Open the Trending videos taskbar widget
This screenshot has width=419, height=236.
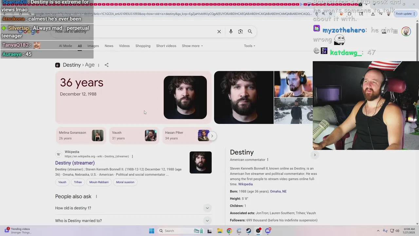[x=18, y=231]
